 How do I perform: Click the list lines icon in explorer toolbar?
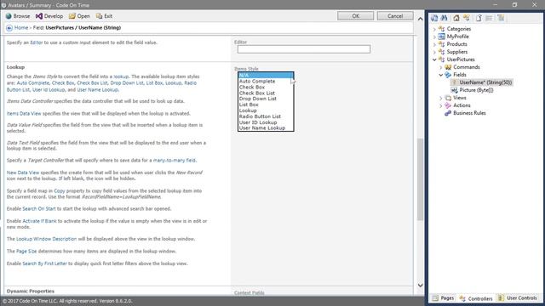(489, 18)
